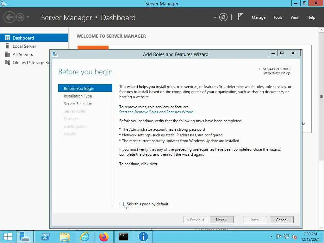Open the navigation history dropdown arrow
This screenshot has height=243, width=324.
(28, 17)
